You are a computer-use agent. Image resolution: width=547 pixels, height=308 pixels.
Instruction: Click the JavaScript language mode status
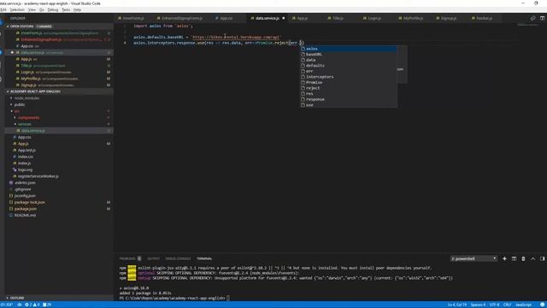[523, 305]
